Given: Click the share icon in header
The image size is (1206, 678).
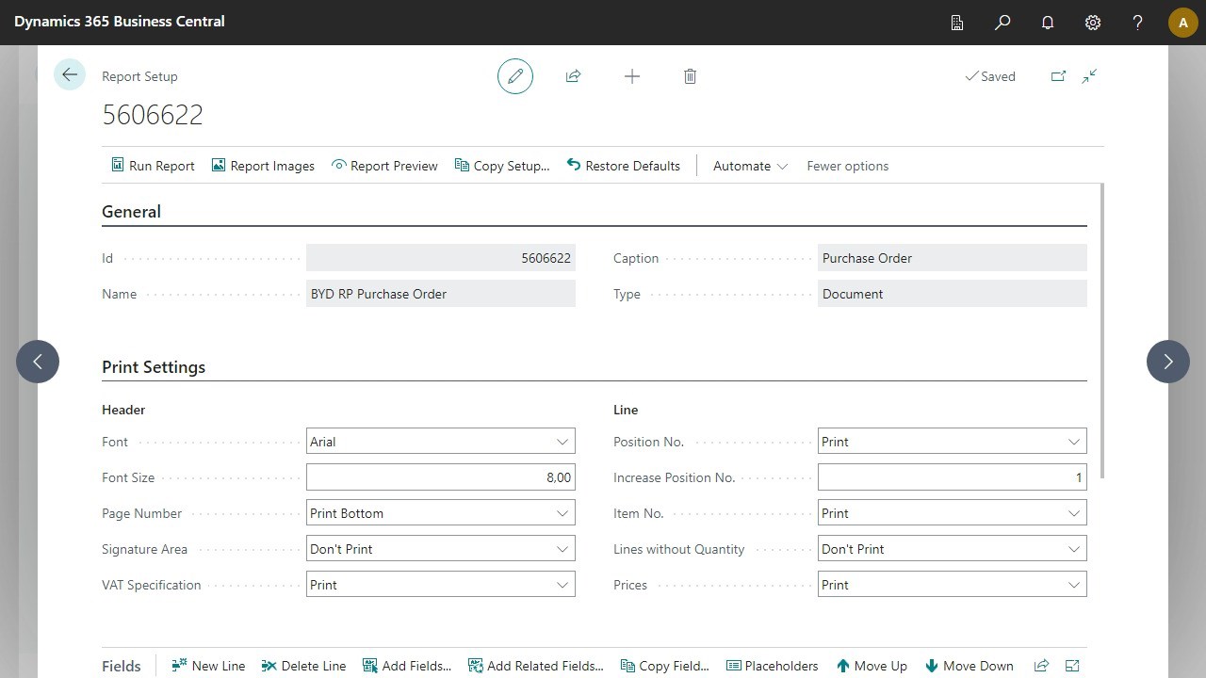Looking at the screenshot, I should point(573,76).
